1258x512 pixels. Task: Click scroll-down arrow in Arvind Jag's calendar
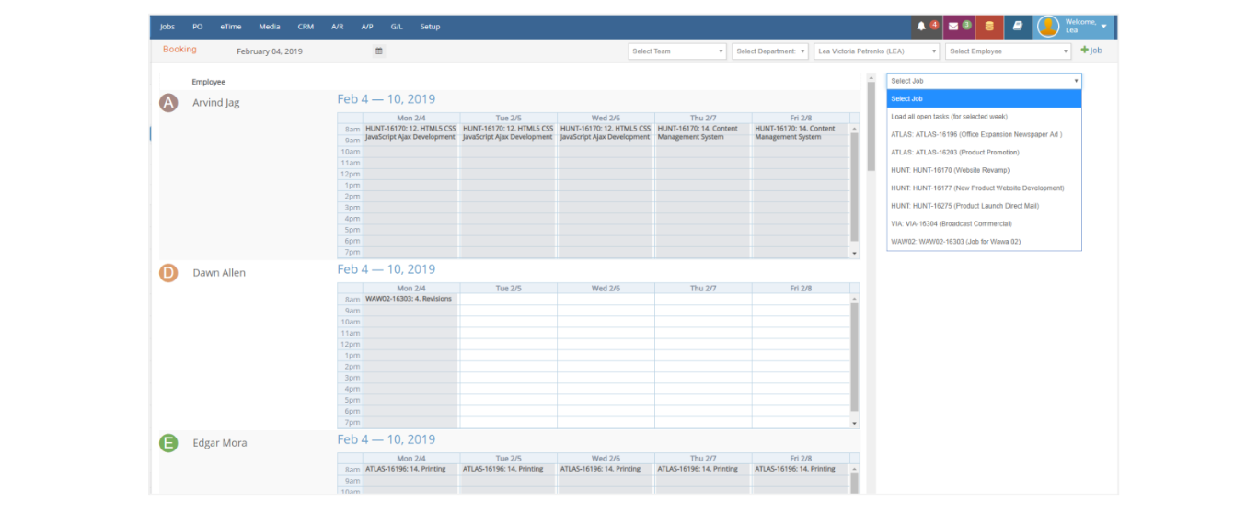tap(854, 253)
